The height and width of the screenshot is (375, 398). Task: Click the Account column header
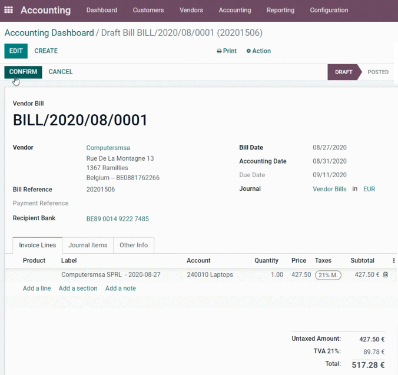coord(198,261)
